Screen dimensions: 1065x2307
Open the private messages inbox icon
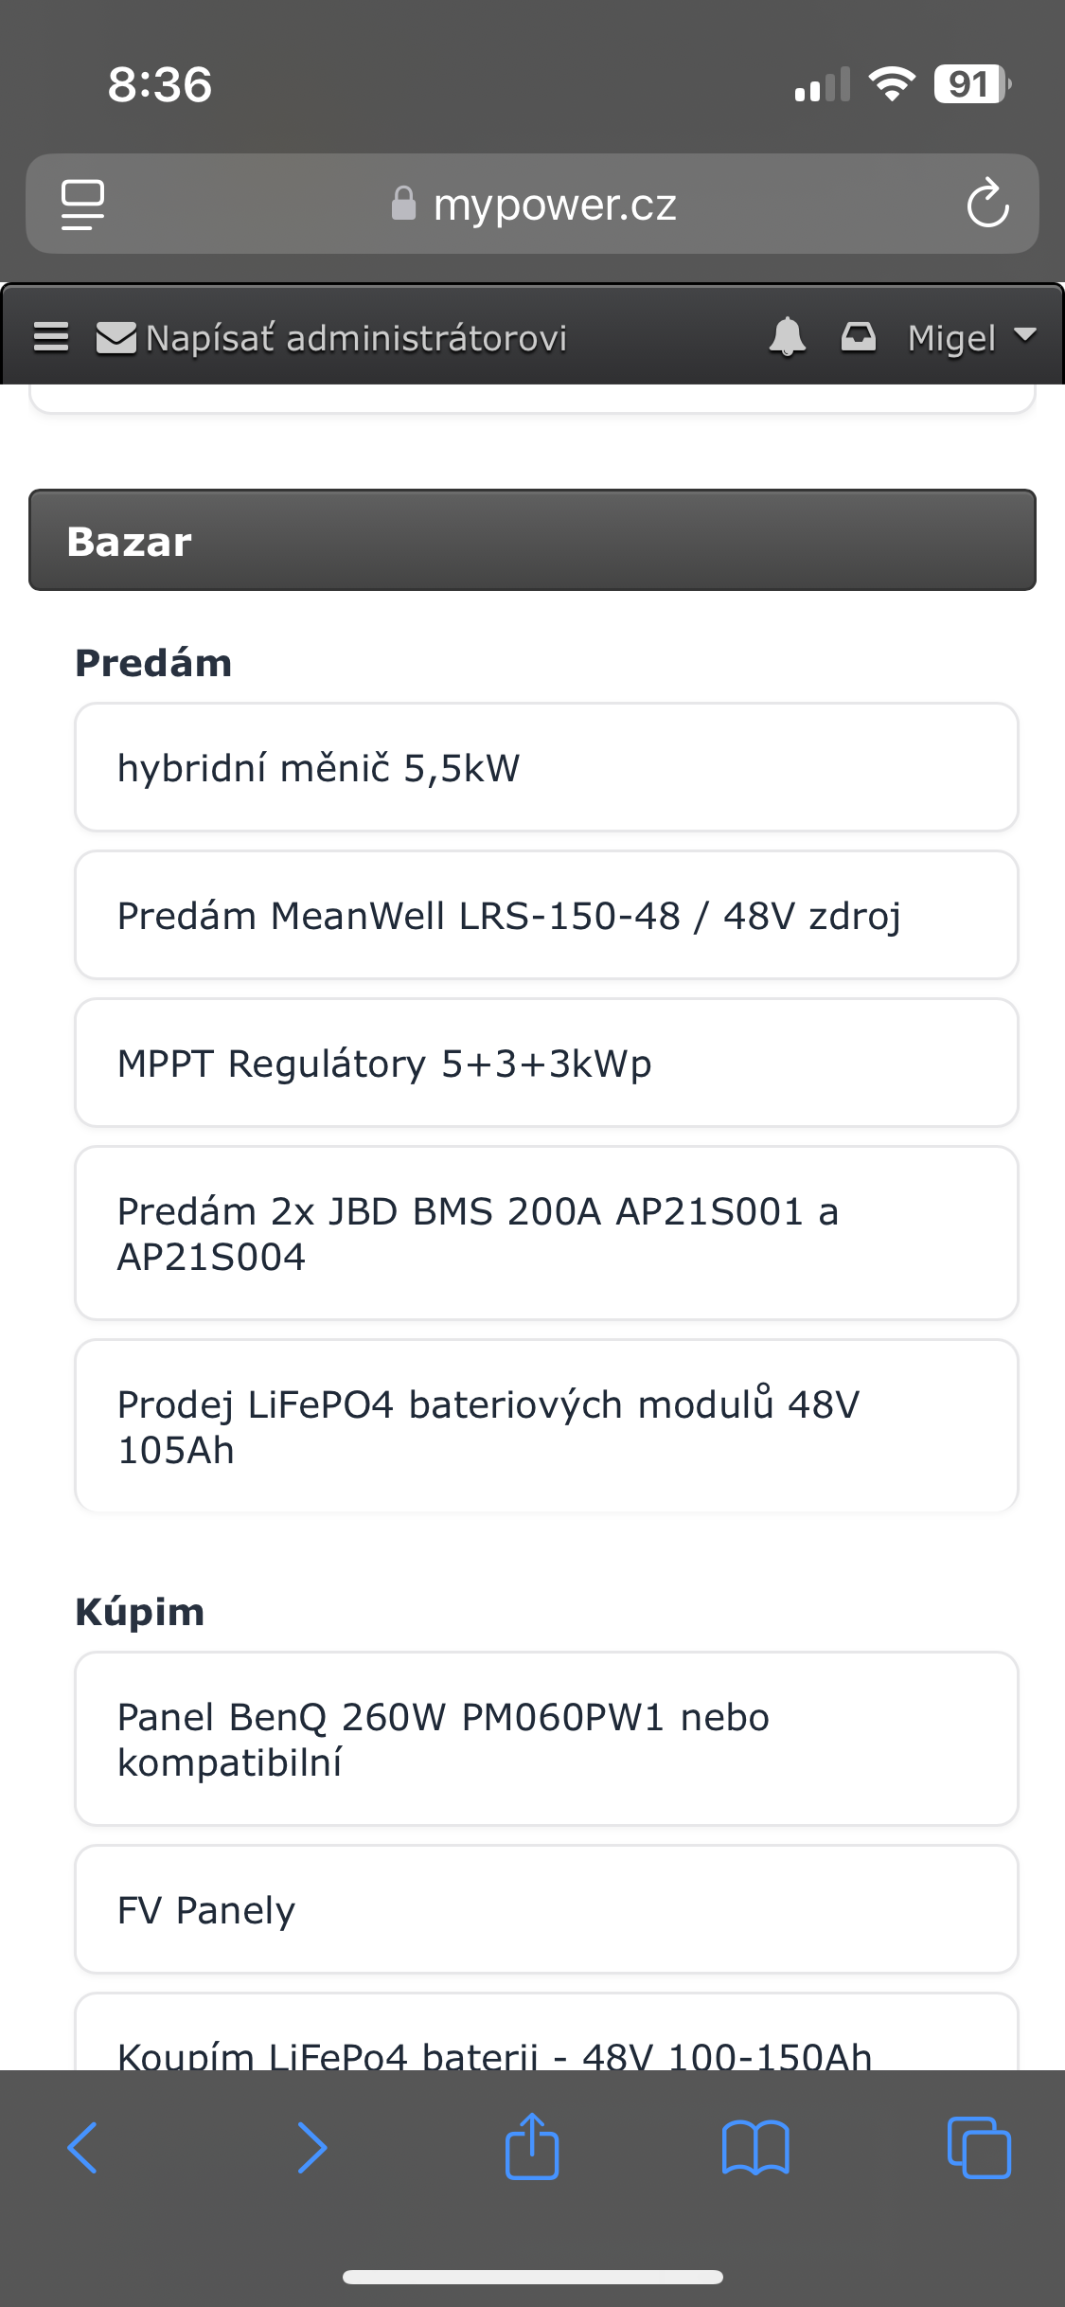pos(859,337)
